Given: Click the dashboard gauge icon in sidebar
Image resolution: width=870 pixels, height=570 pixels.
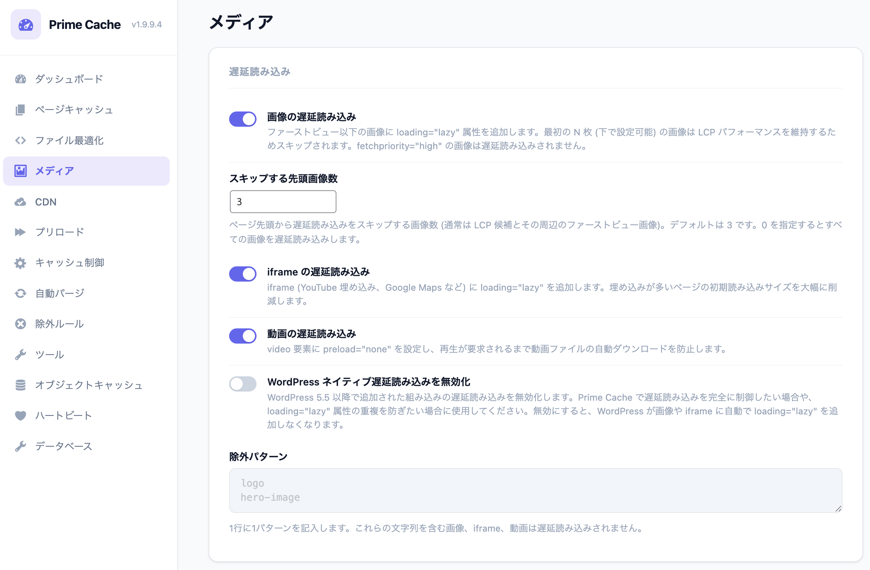Looking at the screenshot, I should tap(21, 79).
